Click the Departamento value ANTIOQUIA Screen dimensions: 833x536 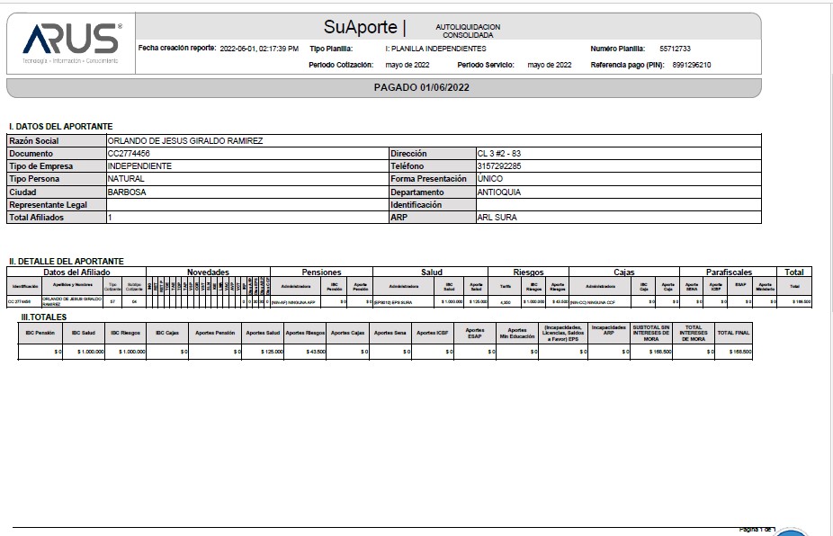[498, 192]
